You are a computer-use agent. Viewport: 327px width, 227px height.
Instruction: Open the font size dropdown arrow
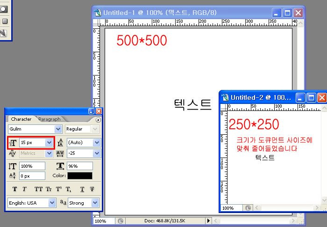pyautogui.click(x=49, y=143)
